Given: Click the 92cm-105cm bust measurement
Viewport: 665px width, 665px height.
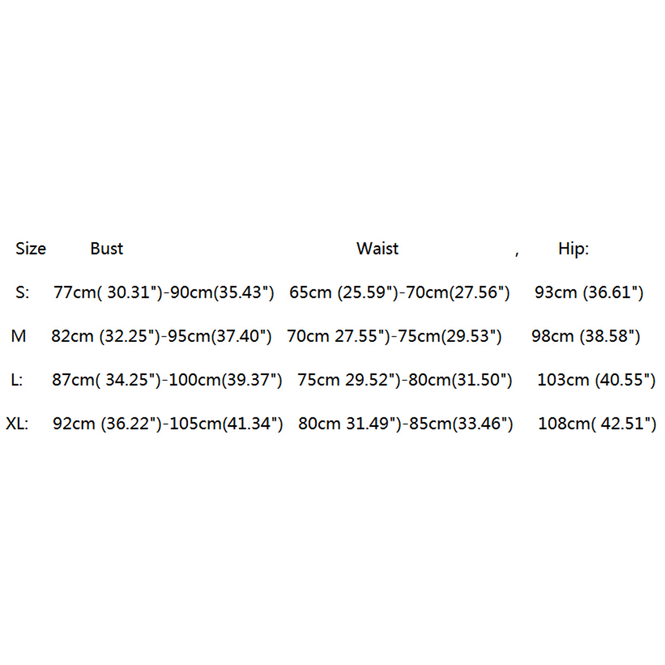Looking at the screenshot, I should (168, 423).
